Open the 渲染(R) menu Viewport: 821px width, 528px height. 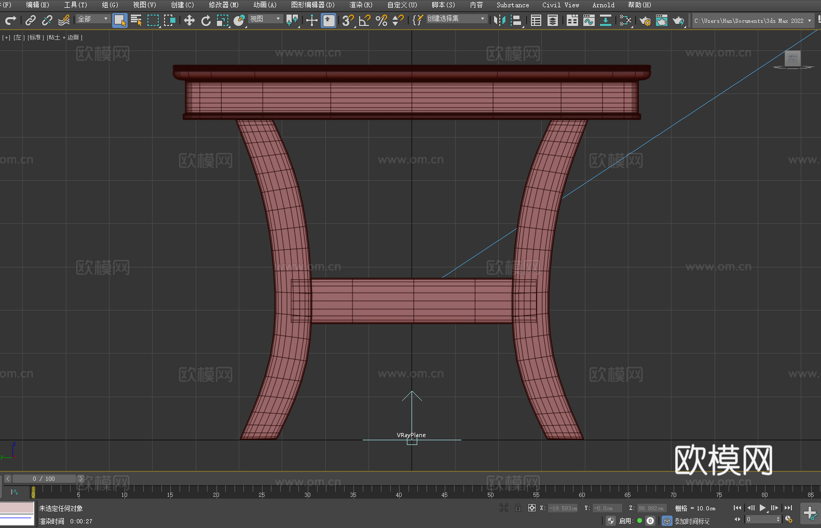click(361, 5)
